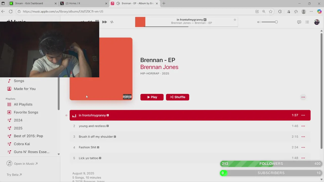This screenshot has height=182, width=324.
Task: Open the Cobra Kai playlist
Action: [x=22, y=144]
